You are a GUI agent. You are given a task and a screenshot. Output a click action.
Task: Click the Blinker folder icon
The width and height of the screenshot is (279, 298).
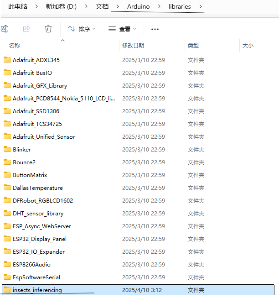click(x=7, y=149)
